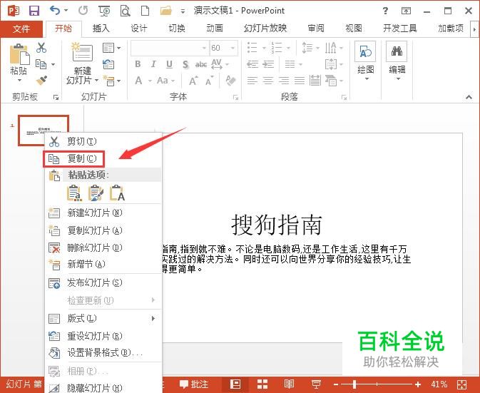Screen dimensions: 480x393
Task: Open the File tab
Action: click(x=21, y=29)
